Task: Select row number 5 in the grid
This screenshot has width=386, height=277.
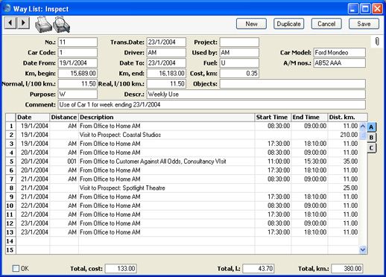Action: pos(11,162)
